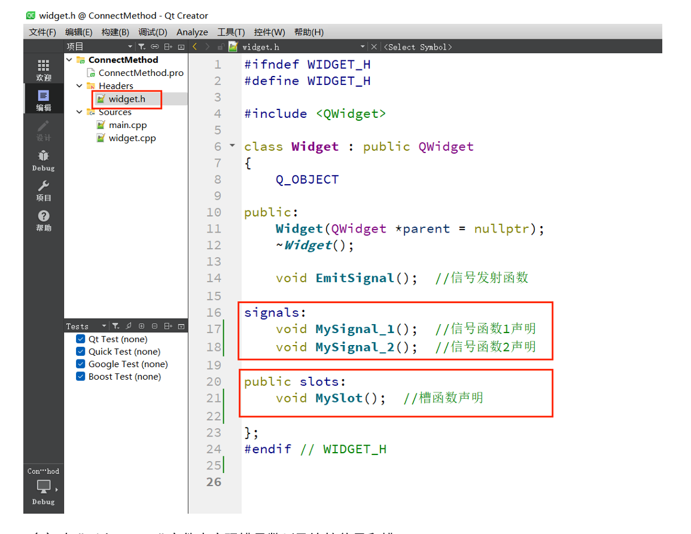Open the 编辑(E) menu

78,32
